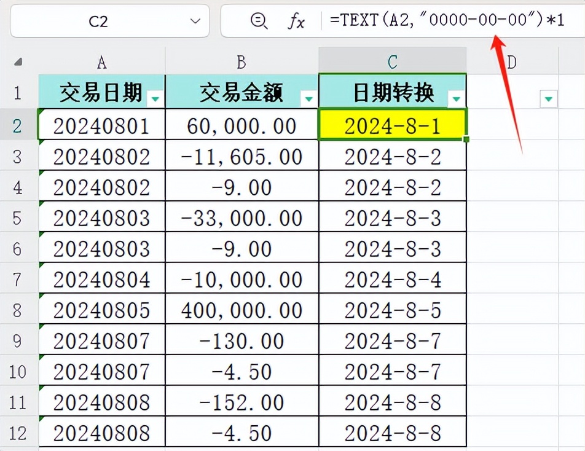Select row 8 header
Viewport: 585px width, 451px height.
click(18, 309)
